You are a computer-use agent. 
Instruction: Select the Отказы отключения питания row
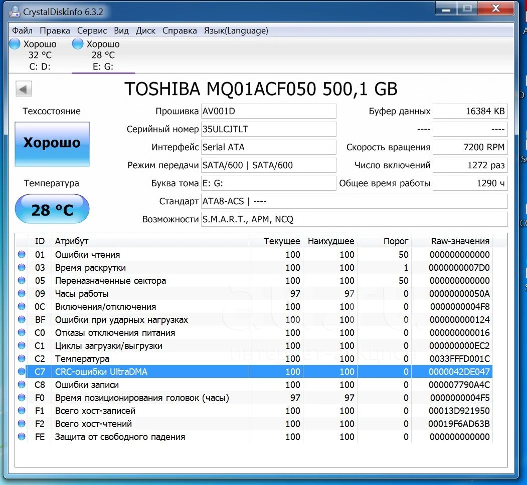click(254, 332)
